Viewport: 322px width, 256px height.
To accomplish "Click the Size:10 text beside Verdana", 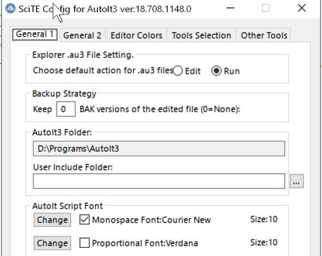I will [x=264, y=242].
